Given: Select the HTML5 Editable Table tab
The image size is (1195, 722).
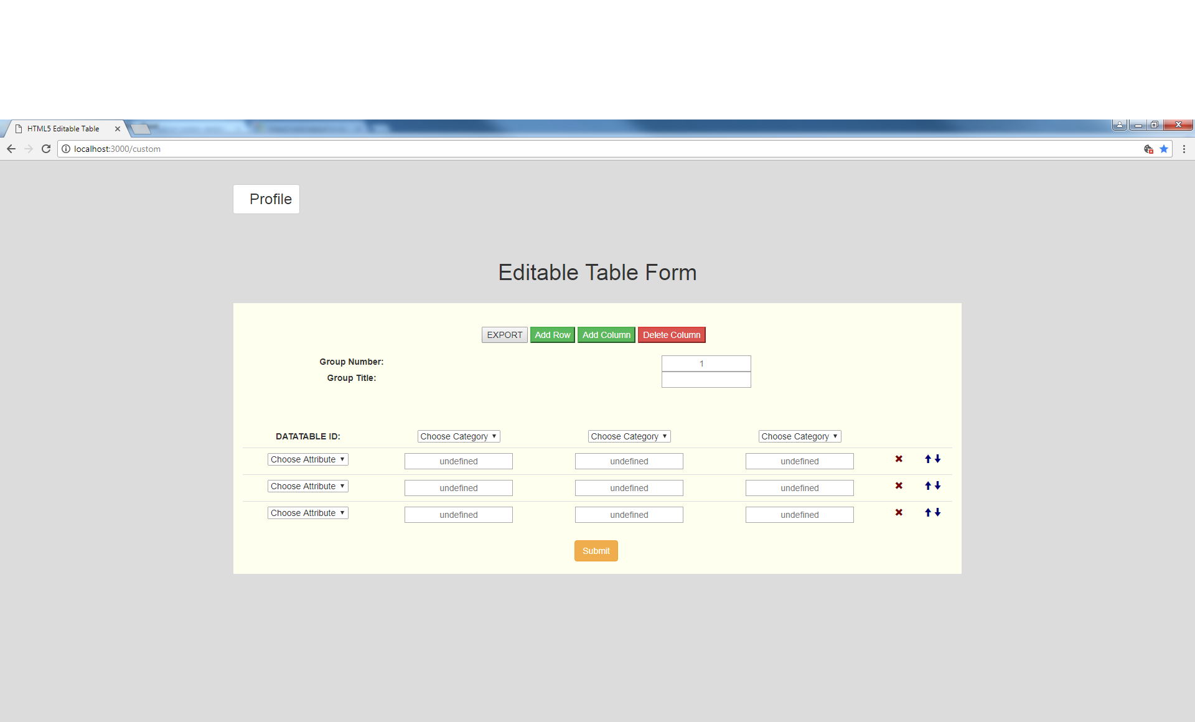Looking at the screenshot, I should pos(63,129).
